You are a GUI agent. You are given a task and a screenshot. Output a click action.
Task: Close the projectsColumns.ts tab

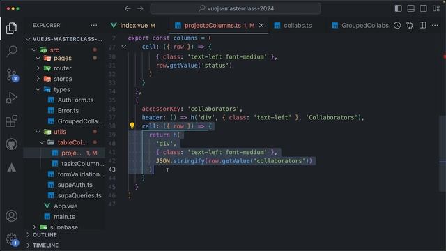[261, 26]
